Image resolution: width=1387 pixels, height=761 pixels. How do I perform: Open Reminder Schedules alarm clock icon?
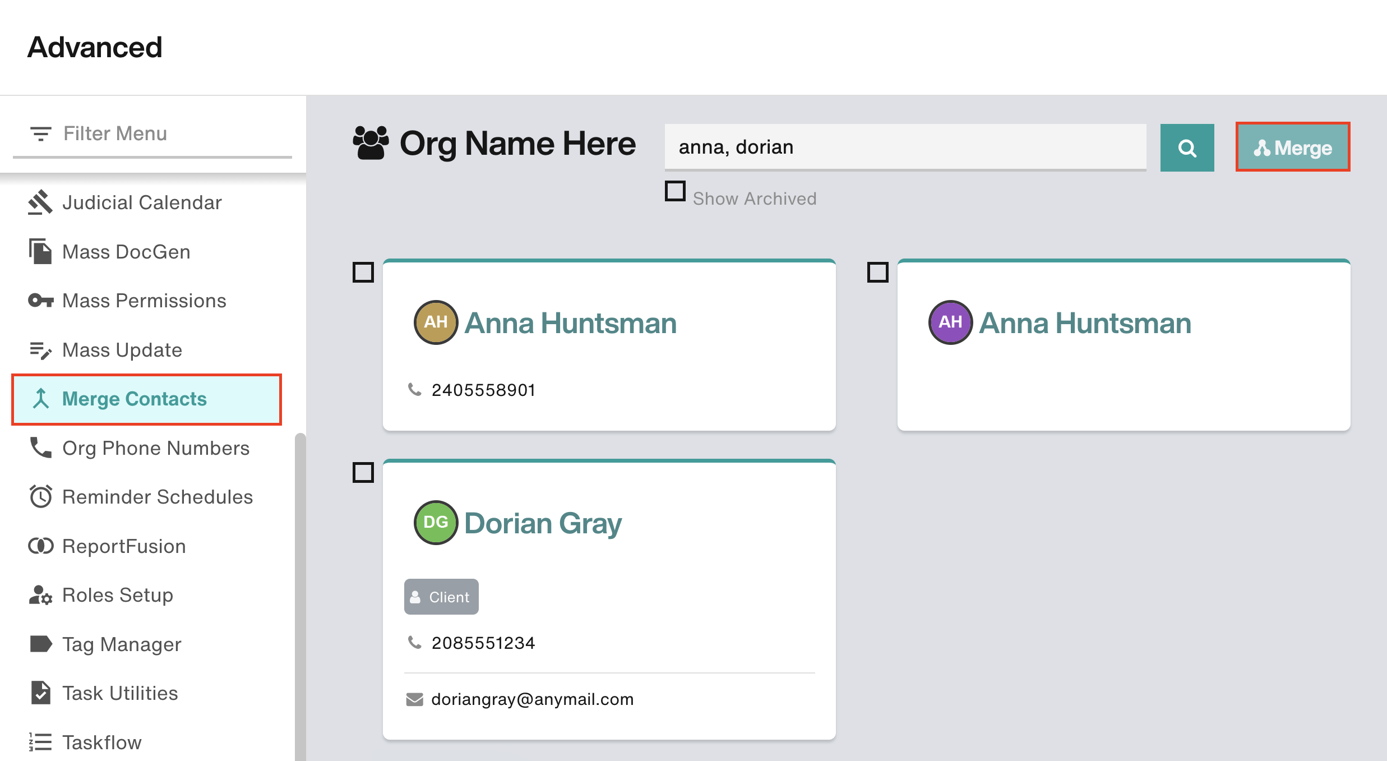pyautogui.click(x=40, y=496)
